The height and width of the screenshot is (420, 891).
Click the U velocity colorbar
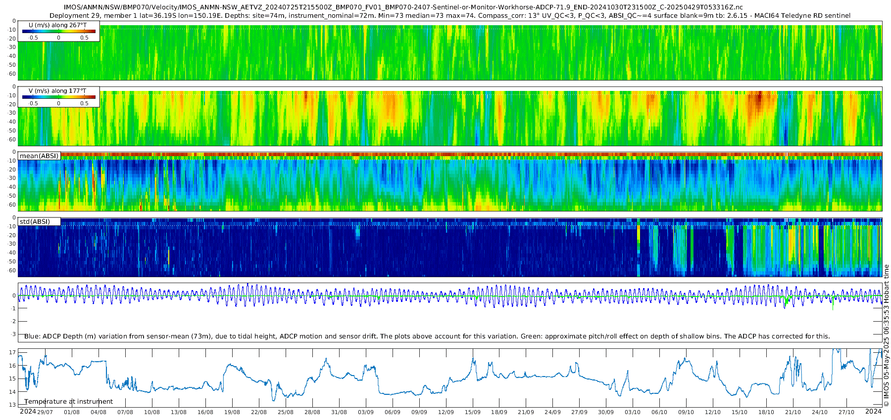[58, 32]
